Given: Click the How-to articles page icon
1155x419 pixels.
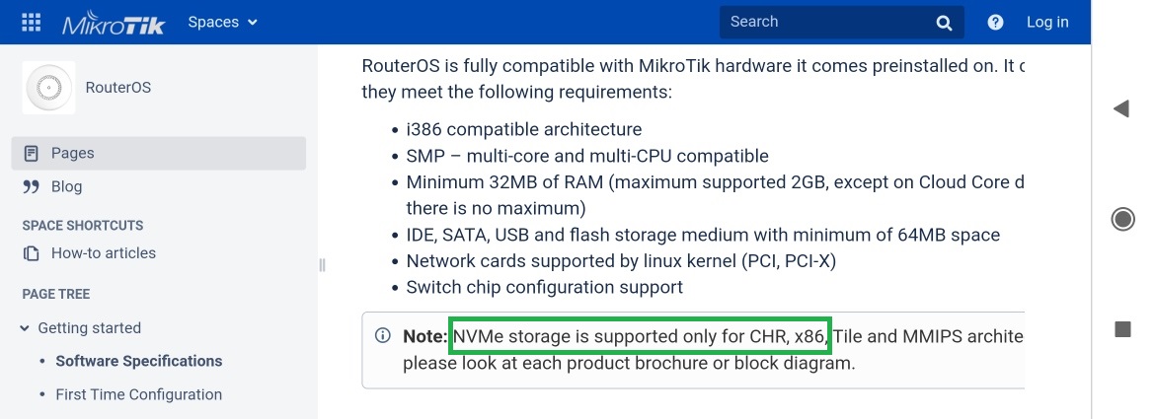Looking at the screenshot, I should [32, 253].
